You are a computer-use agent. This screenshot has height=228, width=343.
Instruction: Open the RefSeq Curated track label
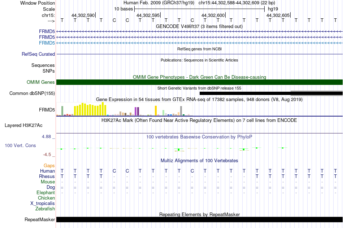[38, 54]
